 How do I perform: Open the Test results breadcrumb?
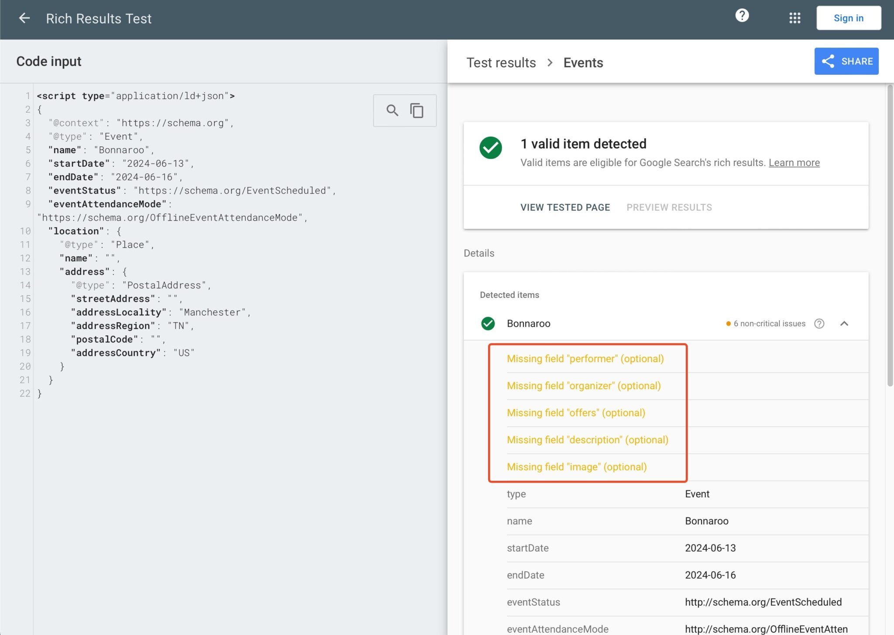(x=500, y=62)
